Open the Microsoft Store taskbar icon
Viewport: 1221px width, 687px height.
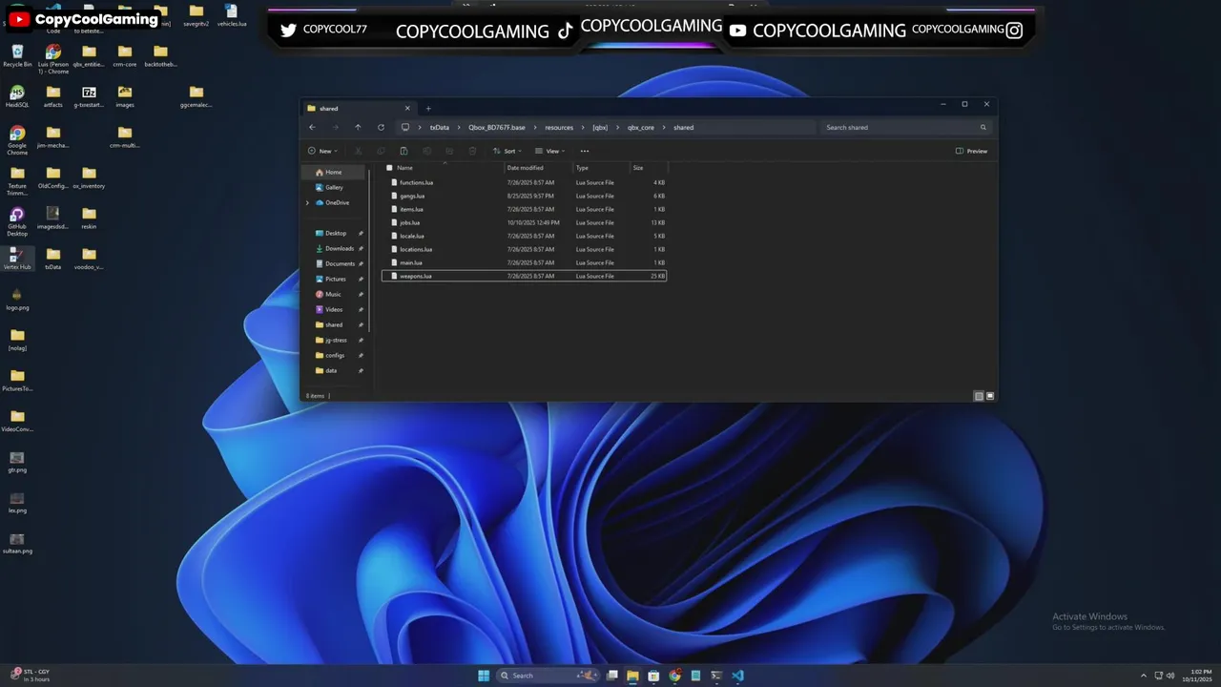pyautogui.click(x=653, y=676)
